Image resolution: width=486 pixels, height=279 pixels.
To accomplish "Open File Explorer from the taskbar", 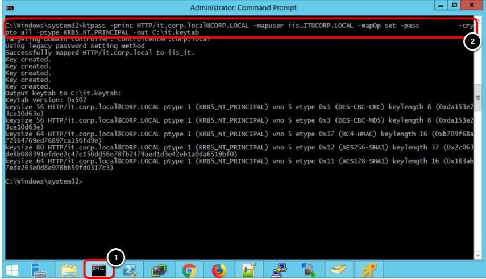I will click(69, 270).
